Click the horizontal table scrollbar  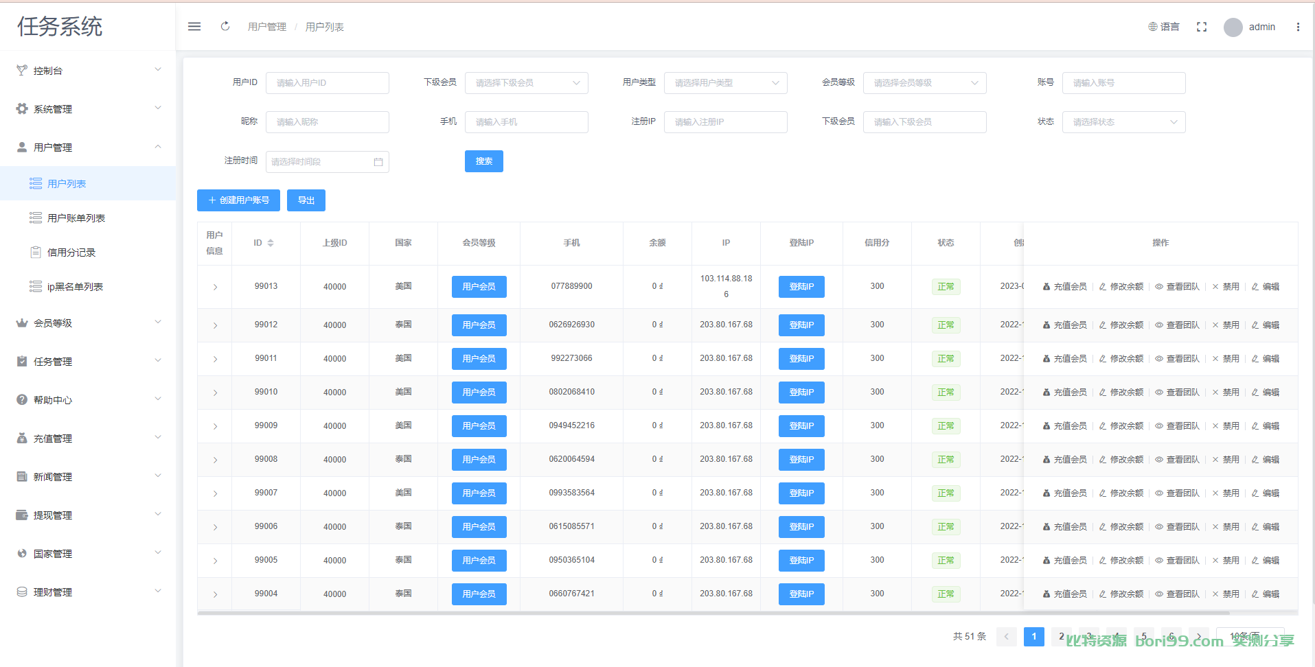tap(713, 613)
